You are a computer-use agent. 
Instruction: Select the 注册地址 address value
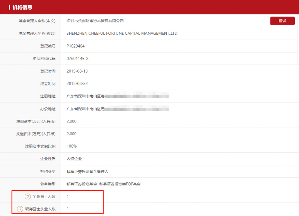[118, 96]
